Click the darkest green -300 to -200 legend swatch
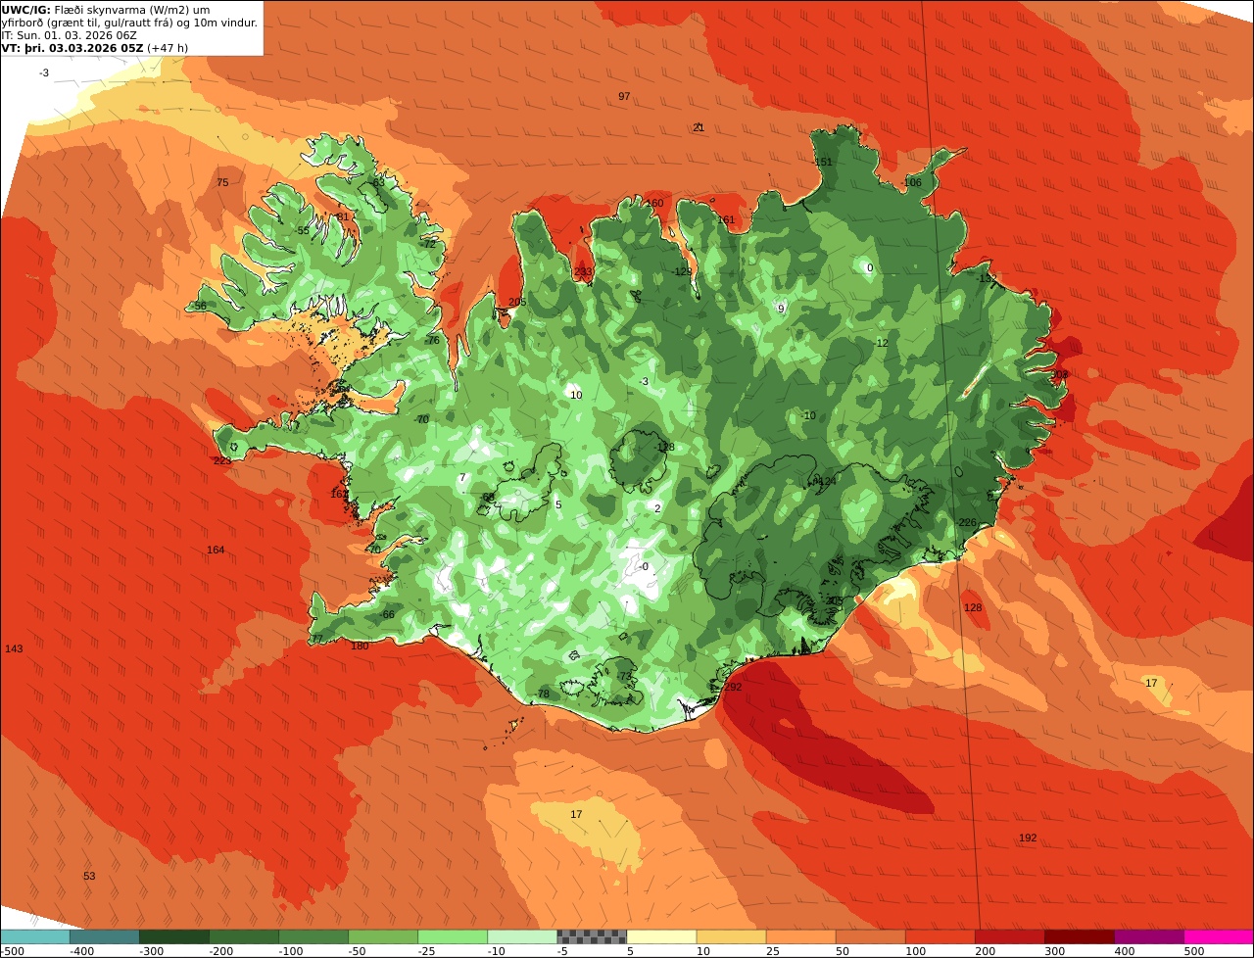The image size is (1254, 958). pyautogui.click(x=174, y=936)
